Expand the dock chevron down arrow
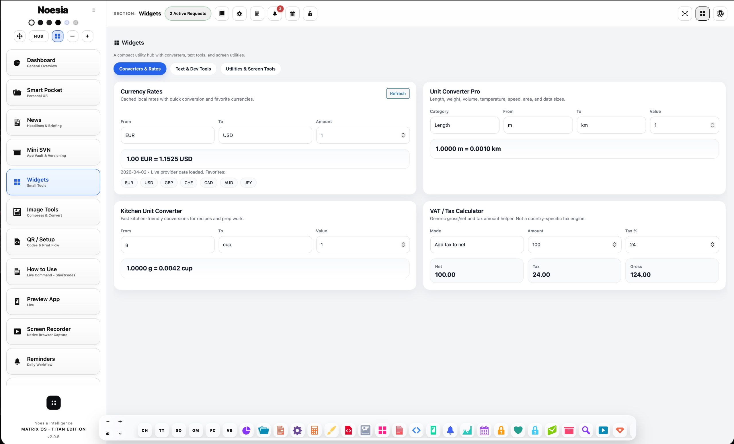Screen dimensions: 734x444 (x=120, y=434)
